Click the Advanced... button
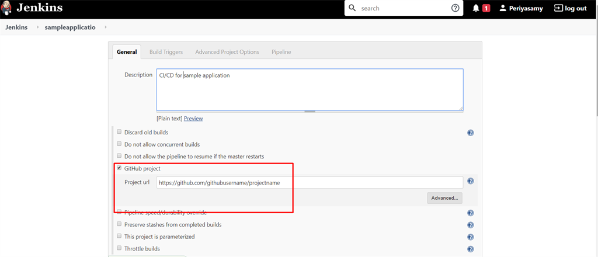Screen dimensions: 598x257 click(444, 198)
